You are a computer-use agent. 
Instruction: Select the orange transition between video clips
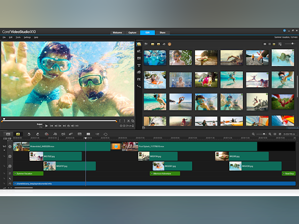click(116, 146)
